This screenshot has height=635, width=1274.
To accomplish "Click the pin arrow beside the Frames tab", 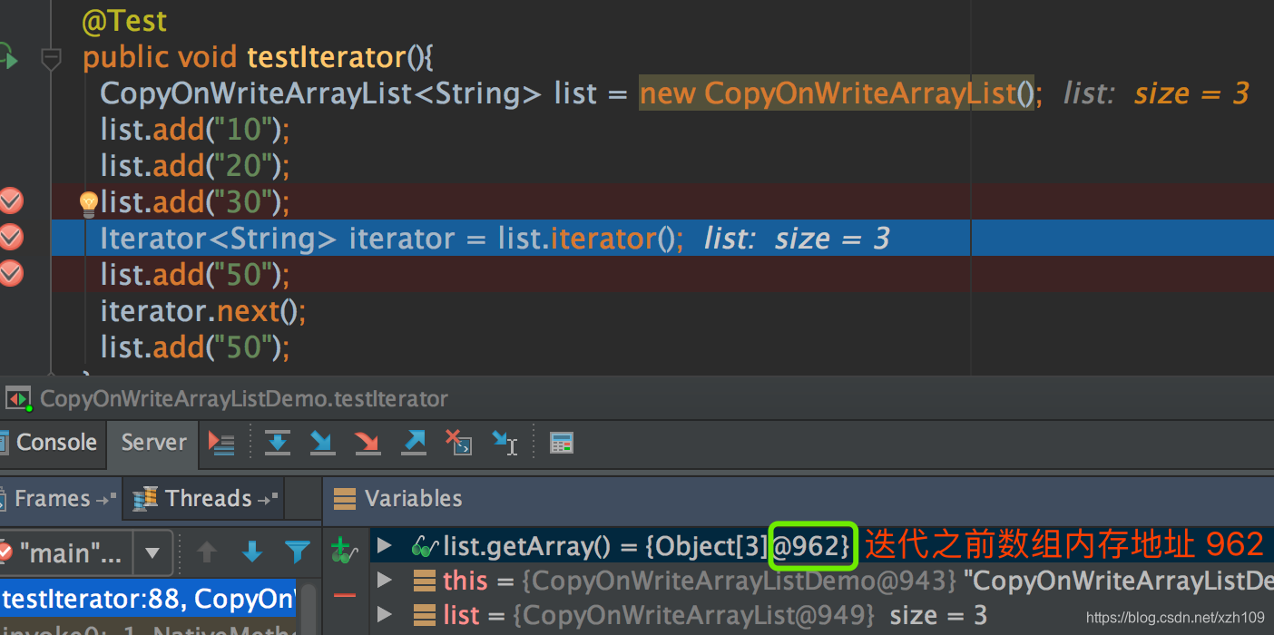I will 106,499.
